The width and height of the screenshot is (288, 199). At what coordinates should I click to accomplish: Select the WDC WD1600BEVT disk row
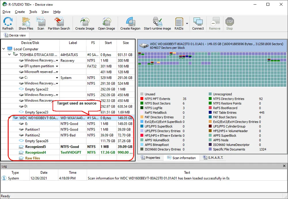pyautogui.click(x=68, y=118)
